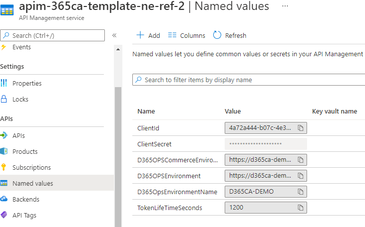Click the D365CA-DEMO value field
Image resolution: width=365 pixels, height=227 pixels.
[x=266, y=192]
